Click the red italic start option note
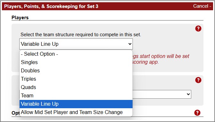 (x=161, y=59)
